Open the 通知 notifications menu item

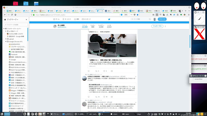click(x=76, y=19)
